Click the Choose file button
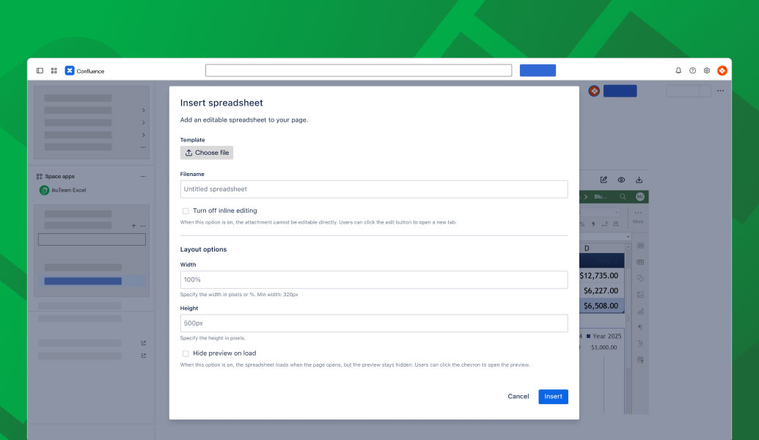 coord(206,153)
